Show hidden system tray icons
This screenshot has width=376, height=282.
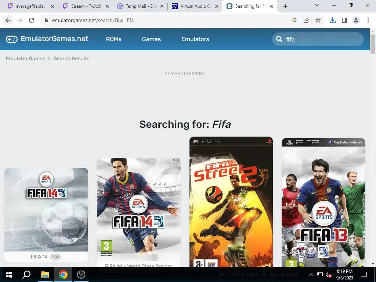pyautogui.click(x=311, y=275)
